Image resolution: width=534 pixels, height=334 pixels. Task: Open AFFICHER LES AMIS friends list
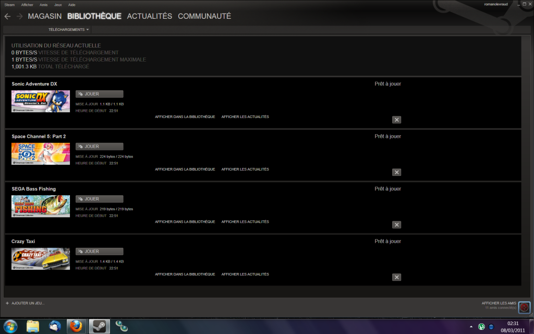point(499,303)
